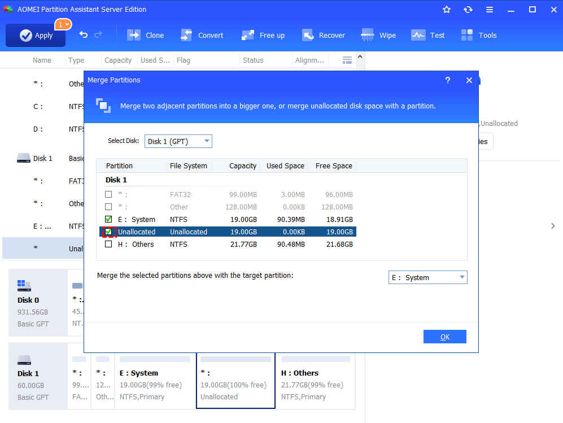Select the 19.00GB Unallocated partition block

[235, 381]
